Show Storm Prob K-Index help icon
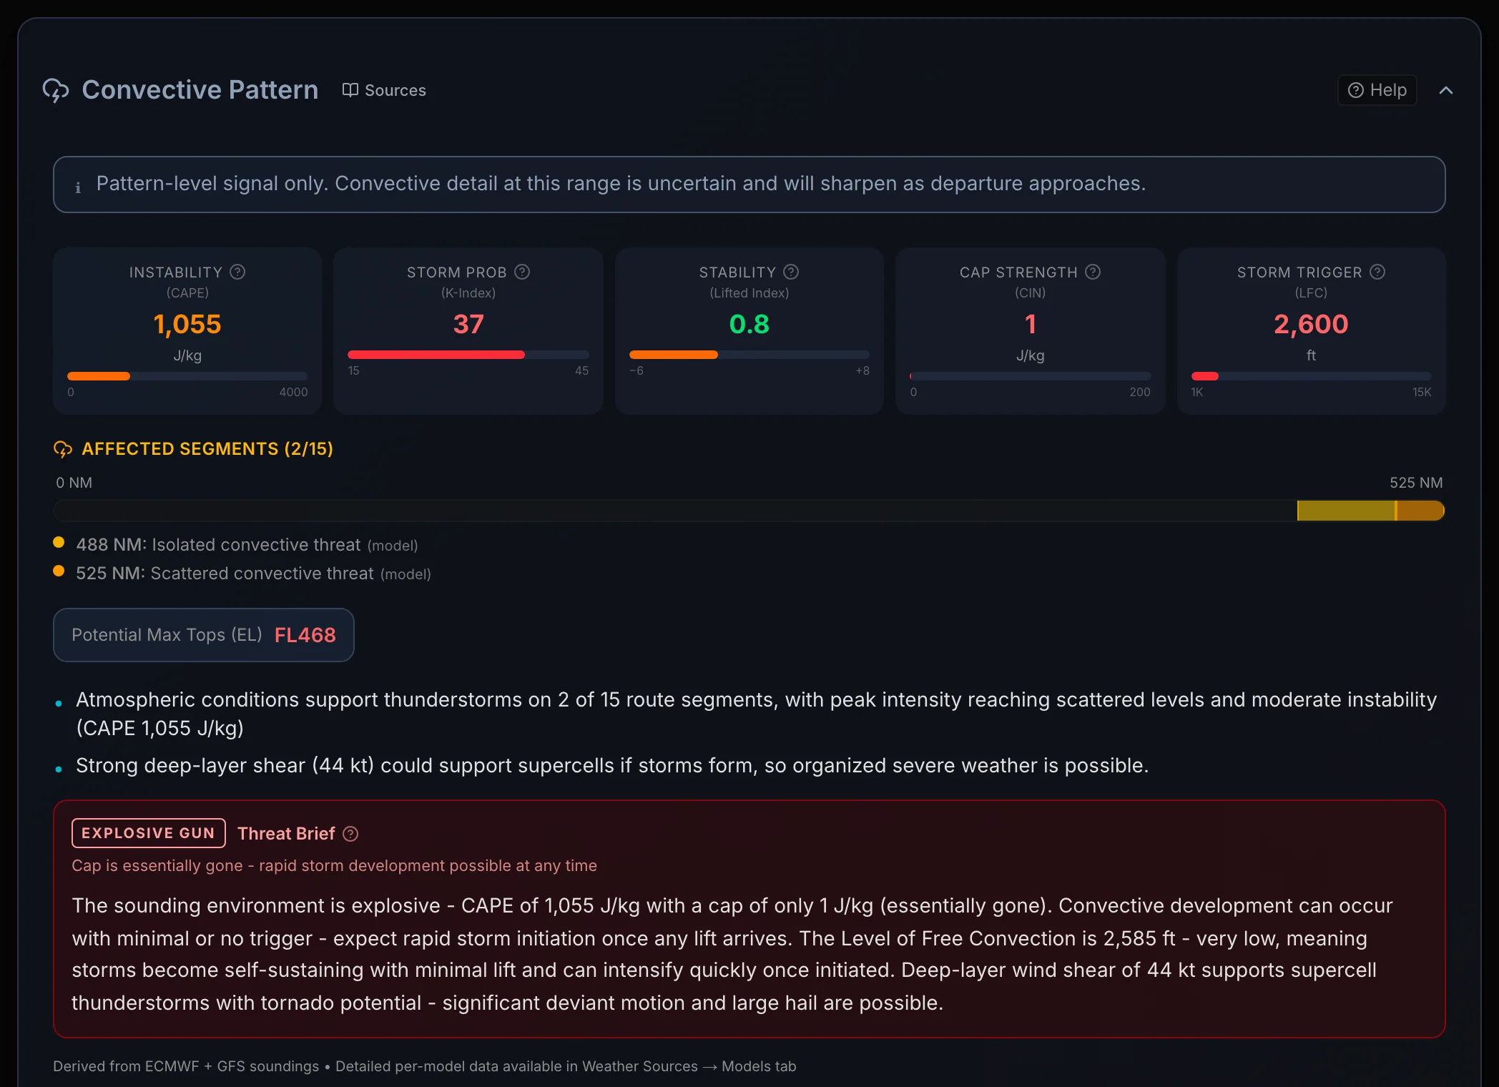Screen dimensions: 1499x1087 click(522, 272)
